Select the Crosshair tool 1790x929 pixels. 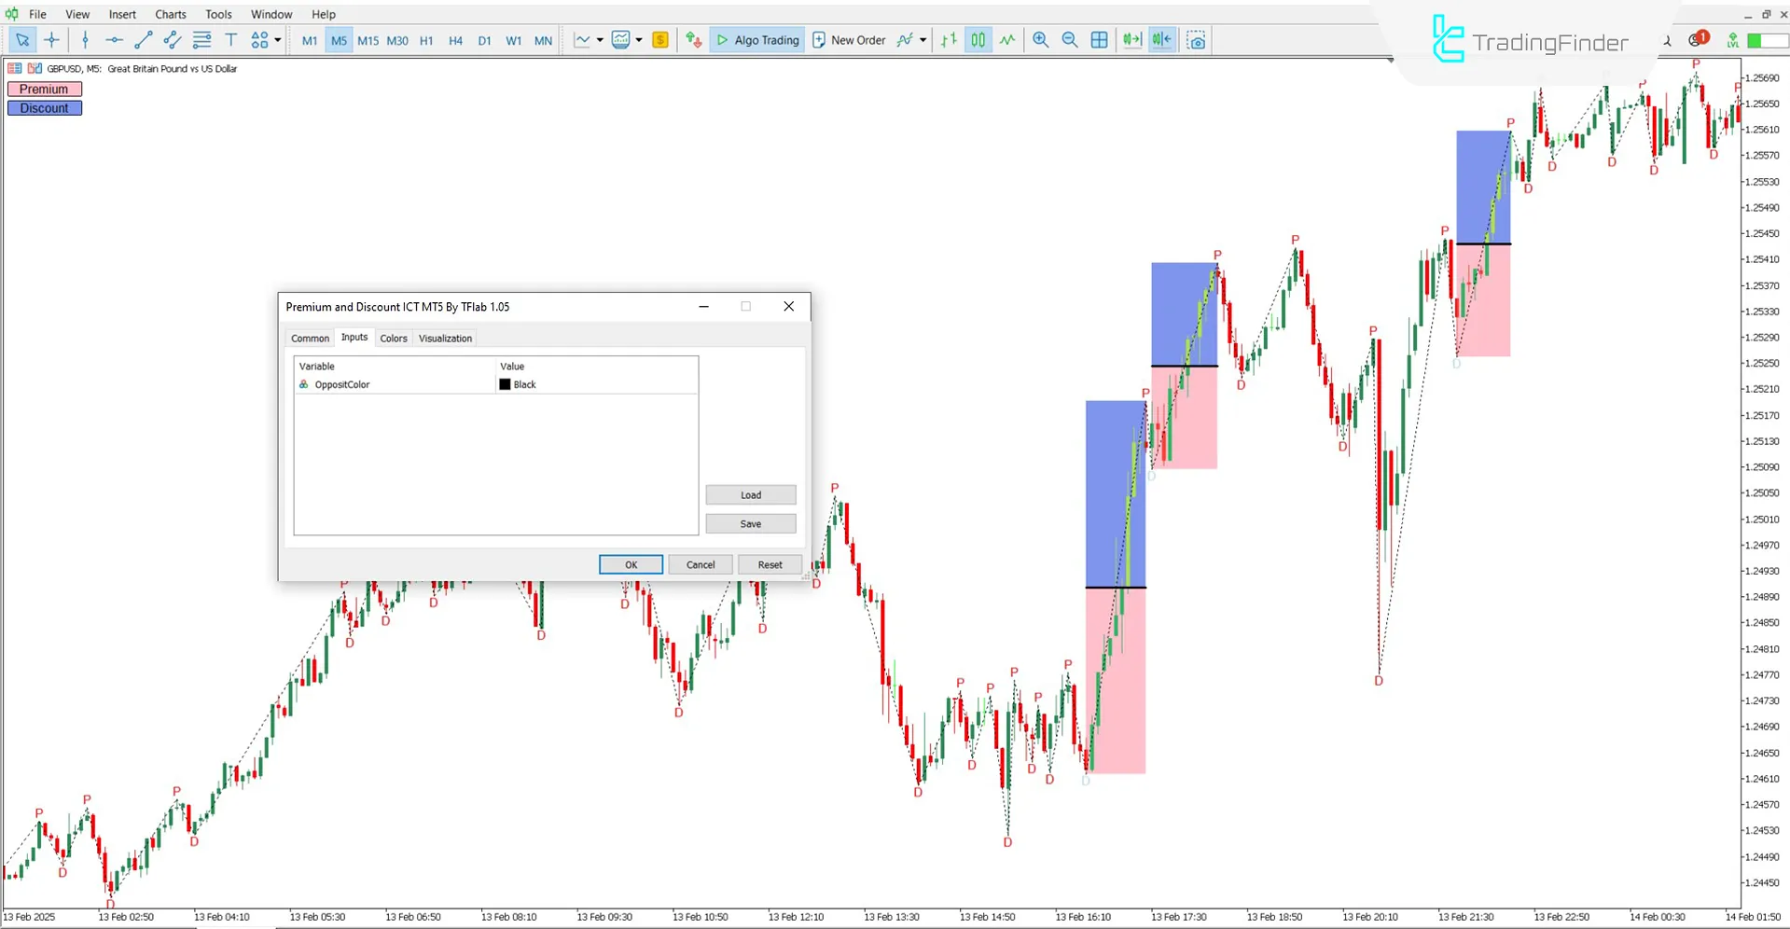(51, 40)
